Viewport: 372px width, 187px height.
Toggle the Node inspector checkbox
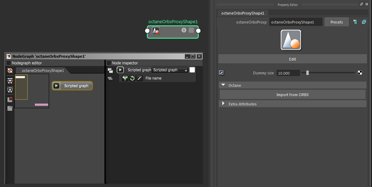tap(109, 63)
